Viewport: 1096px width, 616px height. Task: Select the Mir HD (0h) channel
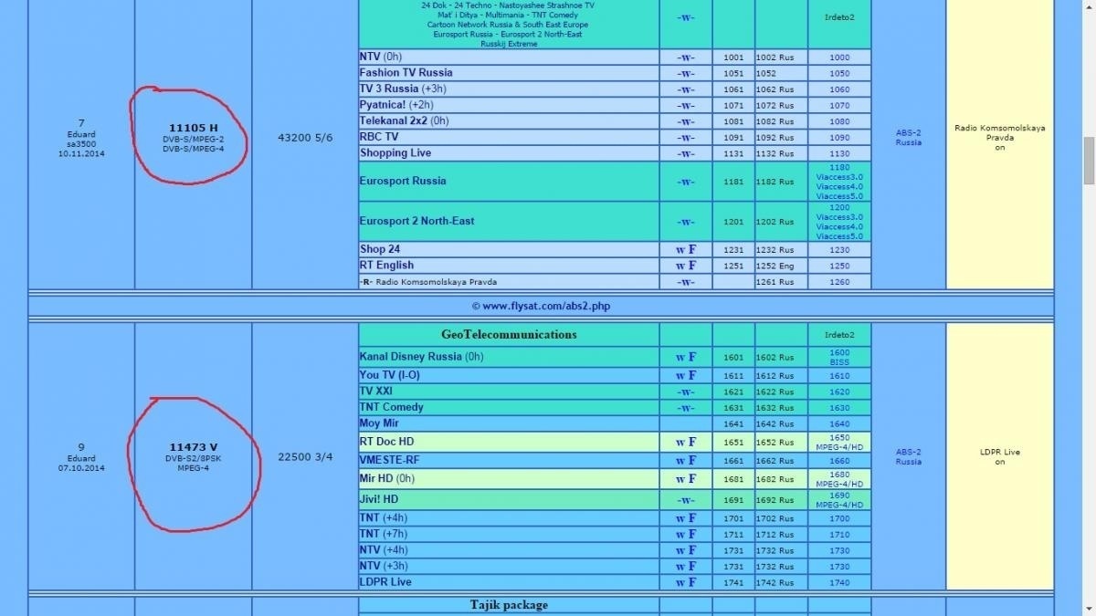click(x=387, y=478)
